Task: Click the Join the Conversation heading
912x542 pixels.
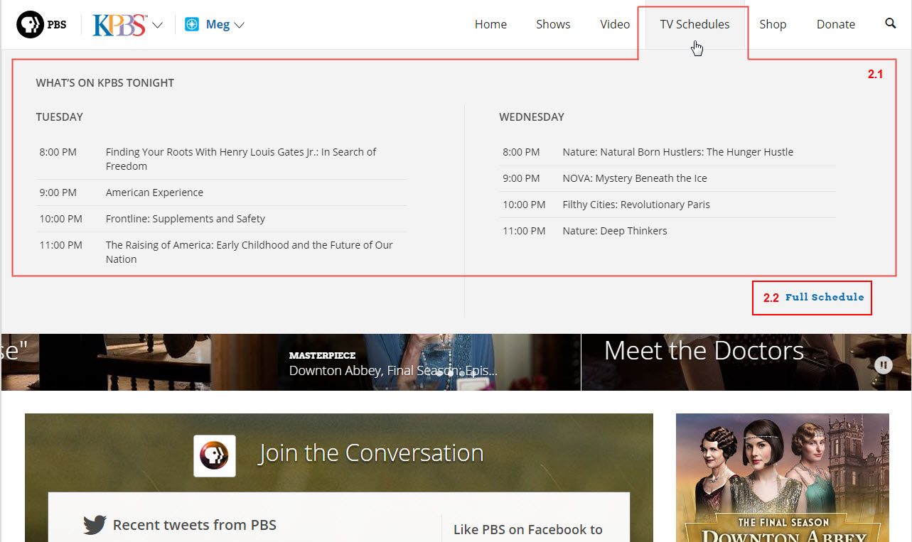Action: [371, 453]
